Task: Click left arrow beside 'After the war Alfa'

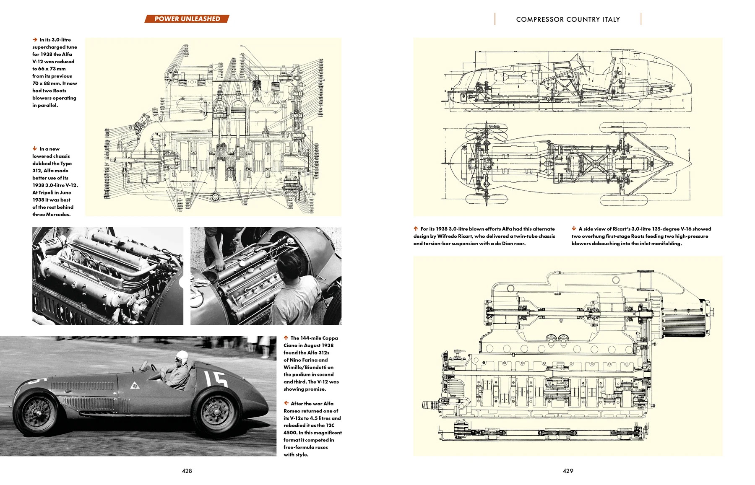Action: (x=286, y=403)
